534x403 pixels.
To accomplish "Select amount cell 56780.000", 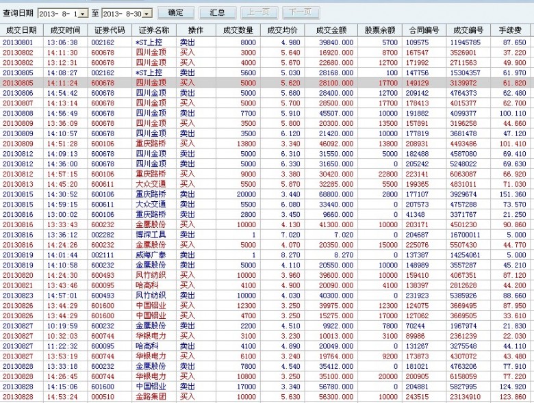I will 336,387.
